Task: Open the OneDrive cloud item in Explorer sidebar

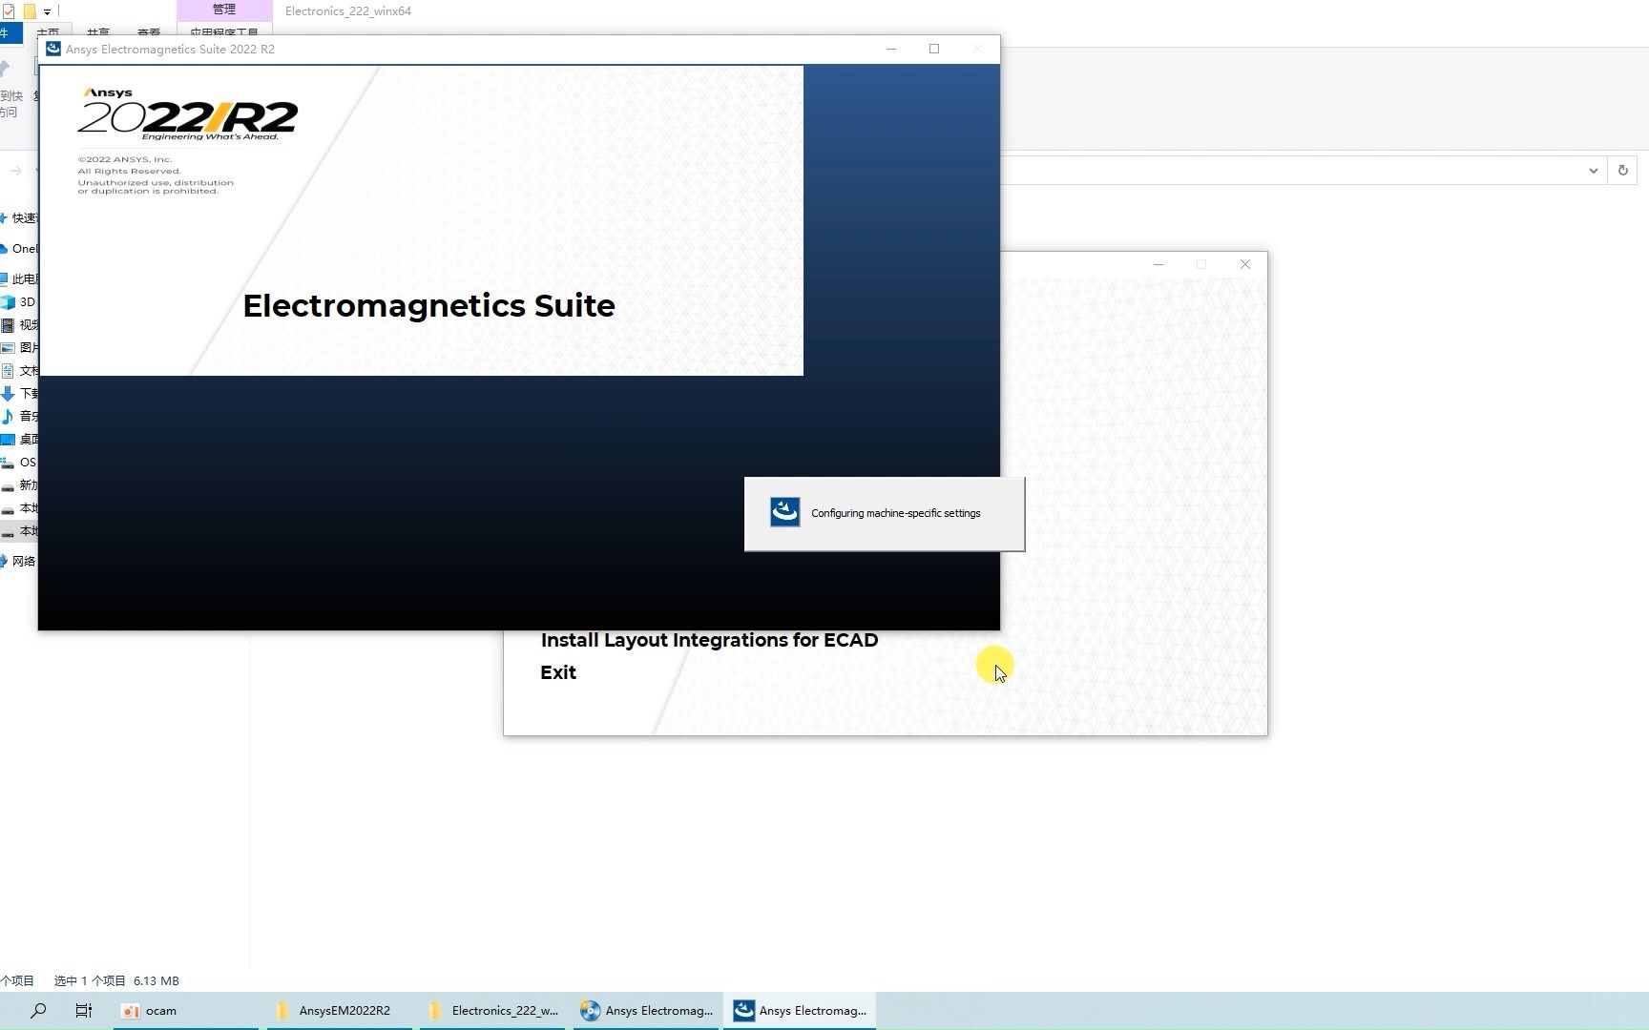Action: click(19, 249)
